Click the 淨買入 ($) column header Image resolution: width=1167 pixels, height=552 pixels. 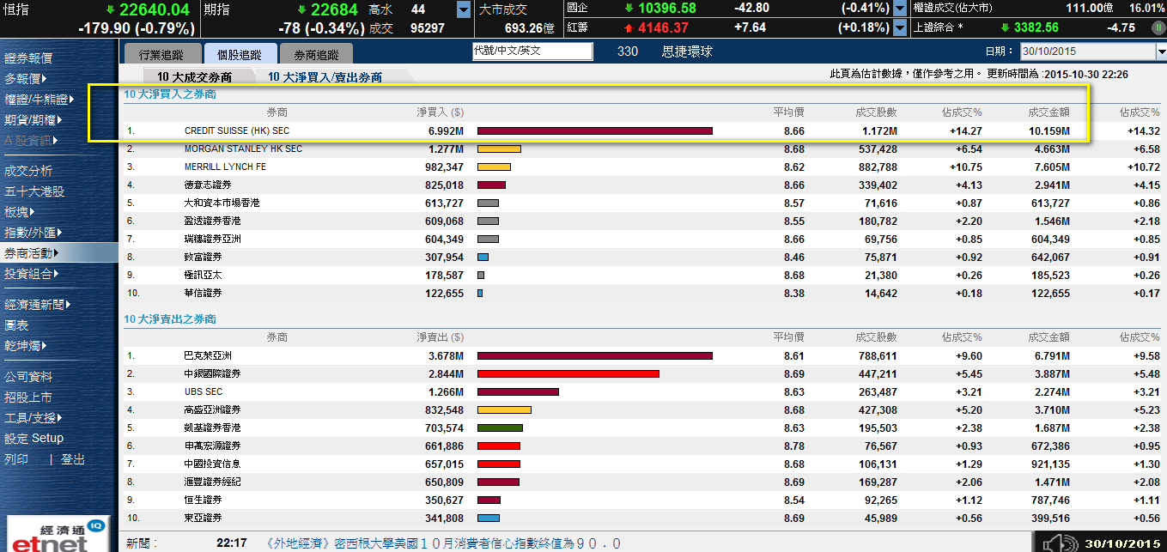[x=440, y=112]
